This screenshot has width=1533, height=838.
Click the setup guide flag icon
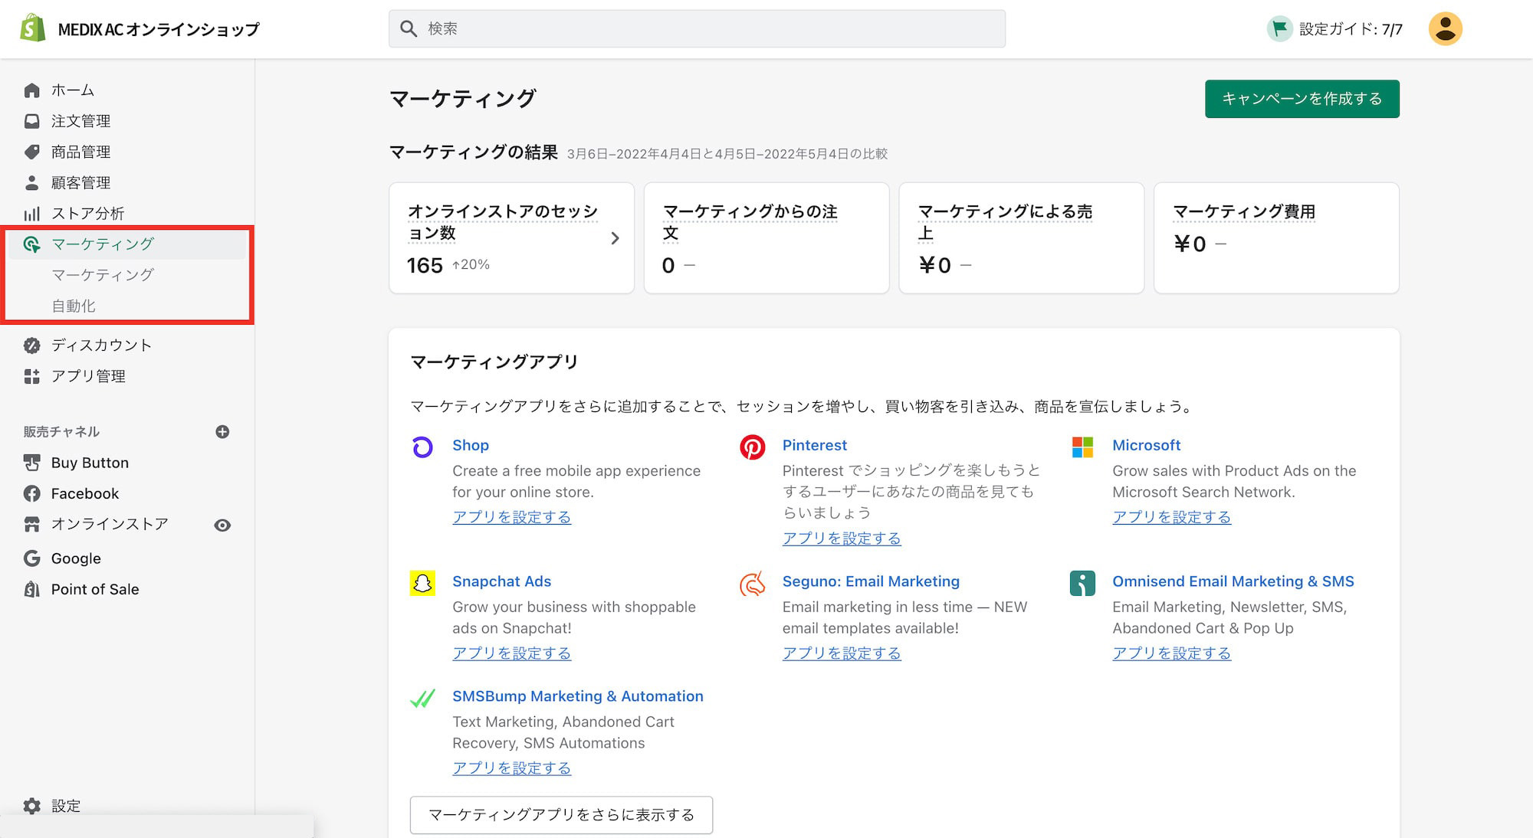(1279, 29)
